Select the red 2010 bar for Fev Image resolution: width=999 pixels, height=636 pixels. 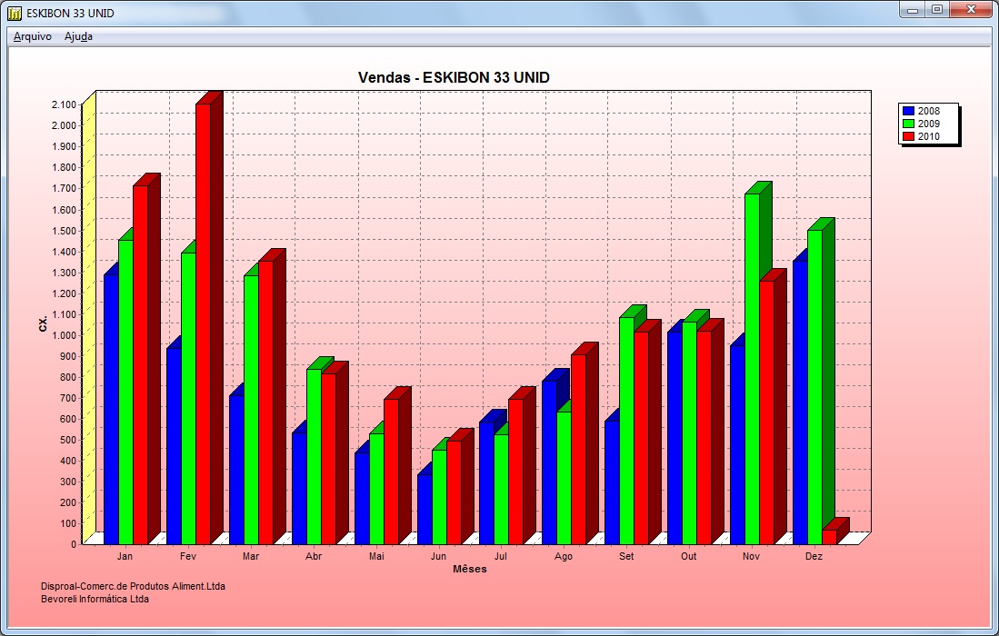(x=204, y=324)
